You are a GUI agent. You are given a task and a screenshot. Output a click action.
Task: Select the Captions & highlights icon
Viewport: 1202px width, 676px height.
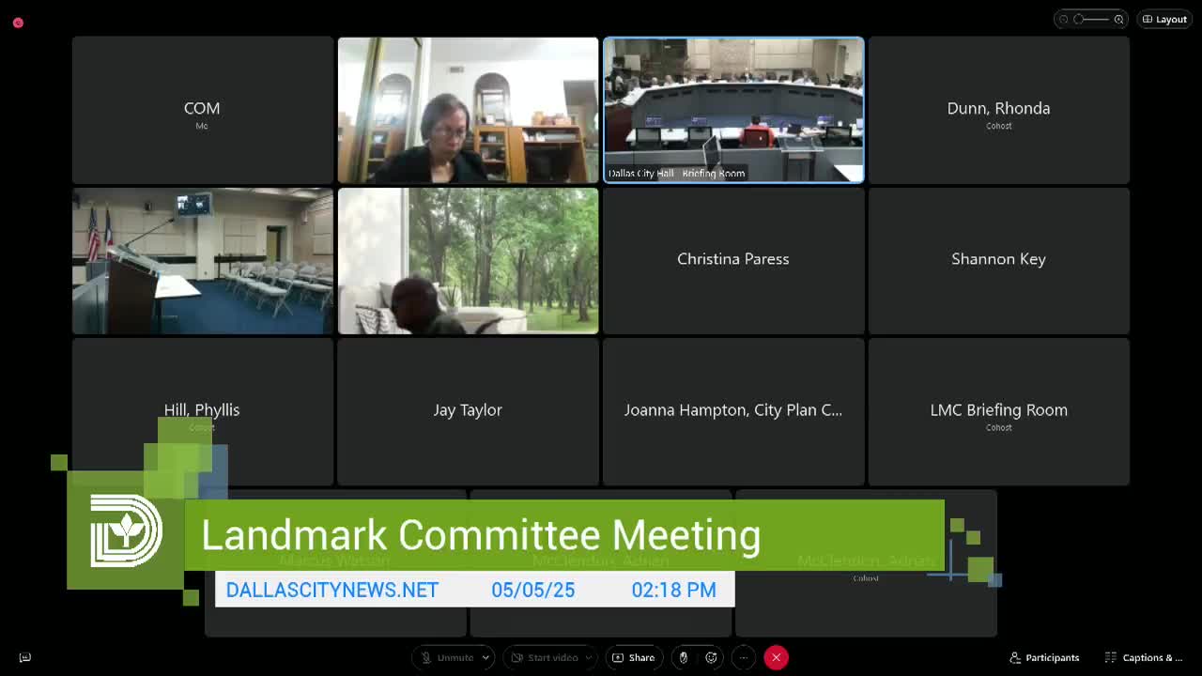[x=1113, y=657]
